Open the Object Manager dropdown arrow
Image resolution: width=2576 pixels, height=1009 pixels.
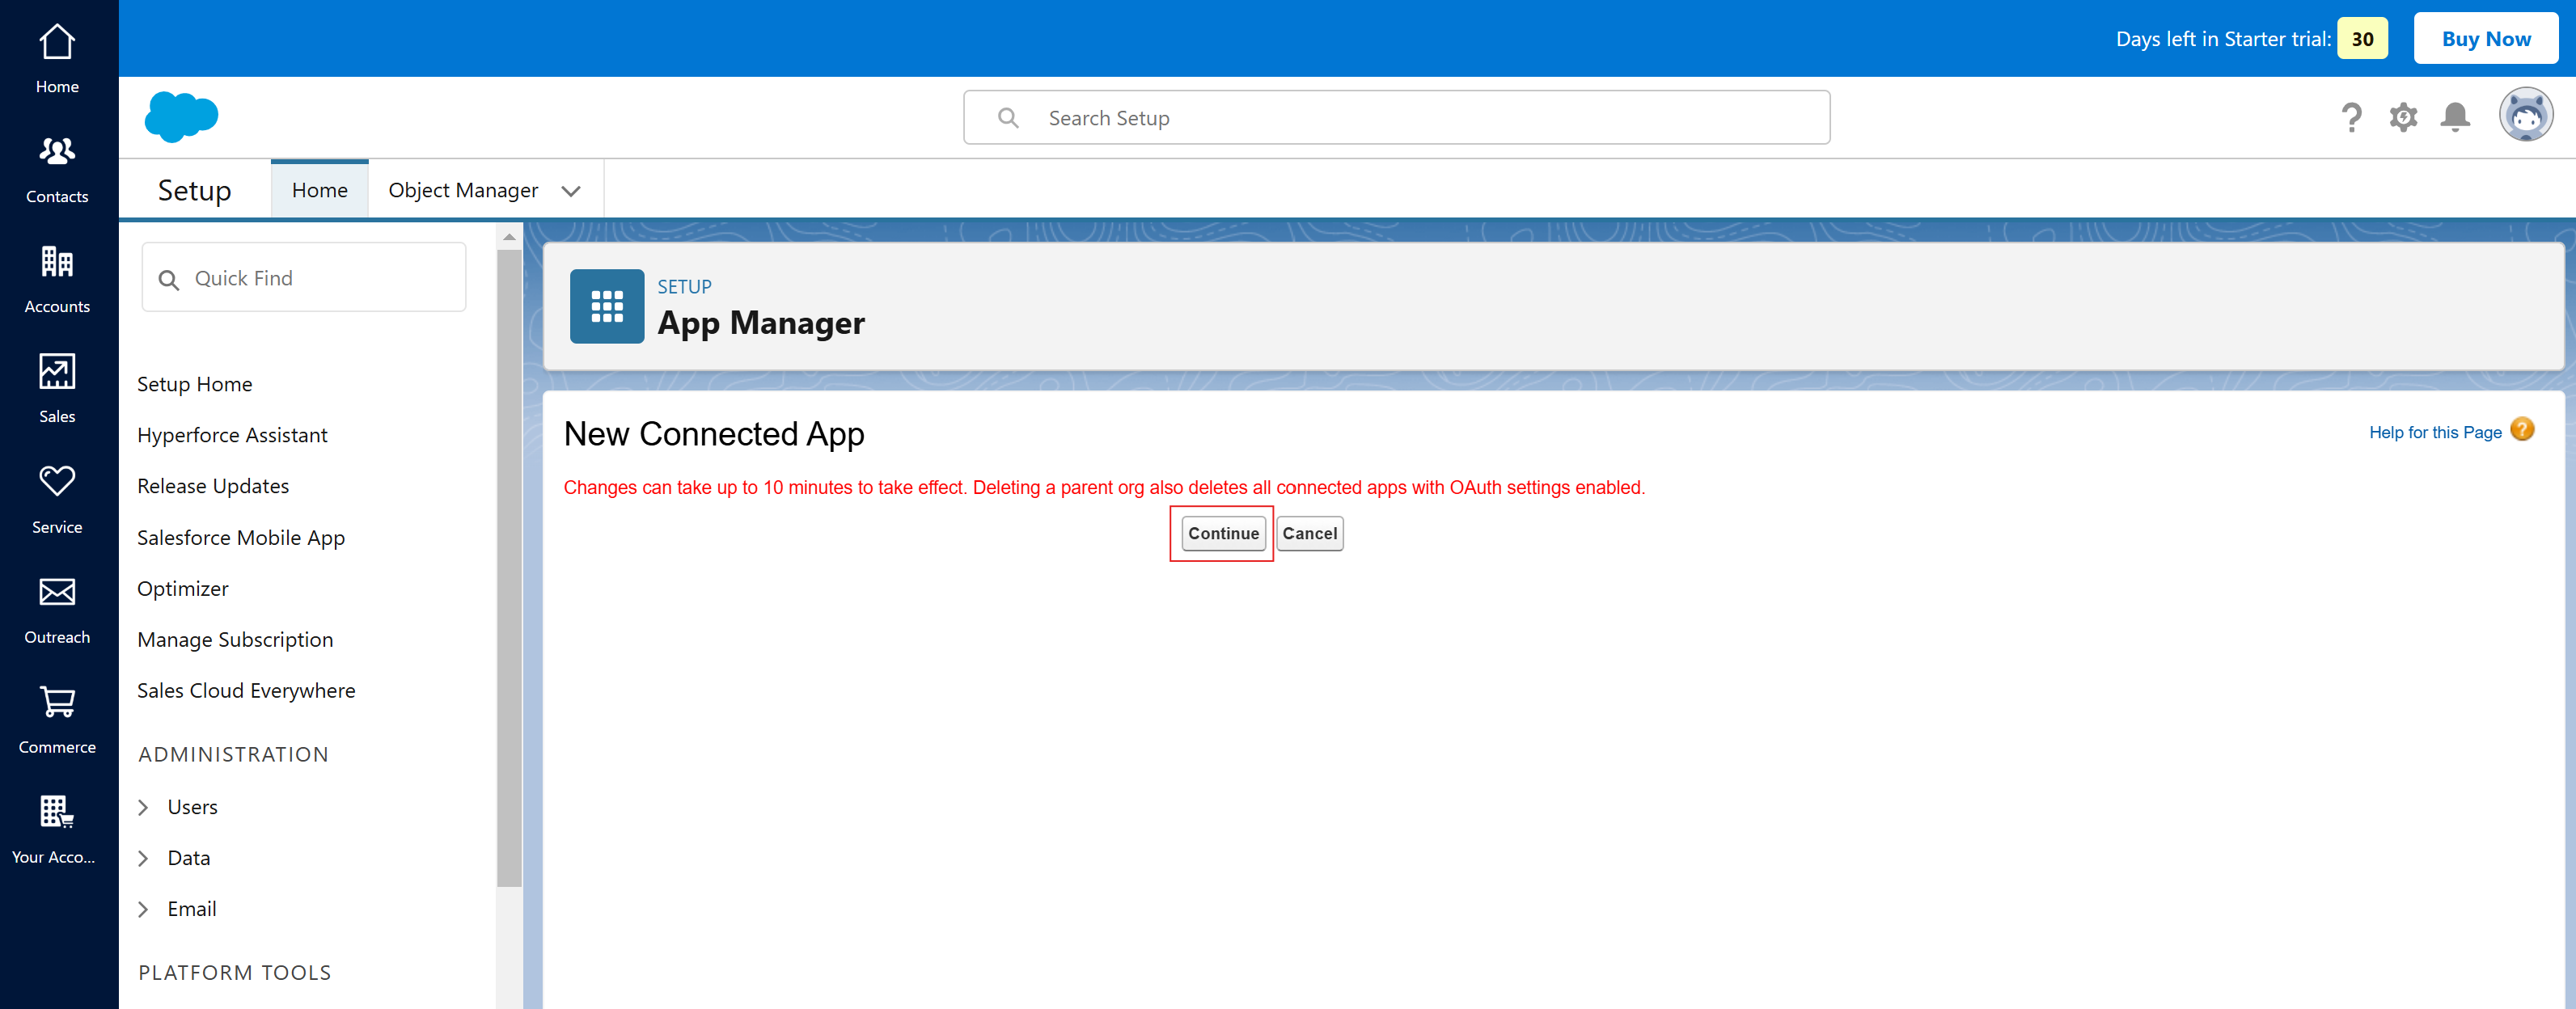click(571, 191)
